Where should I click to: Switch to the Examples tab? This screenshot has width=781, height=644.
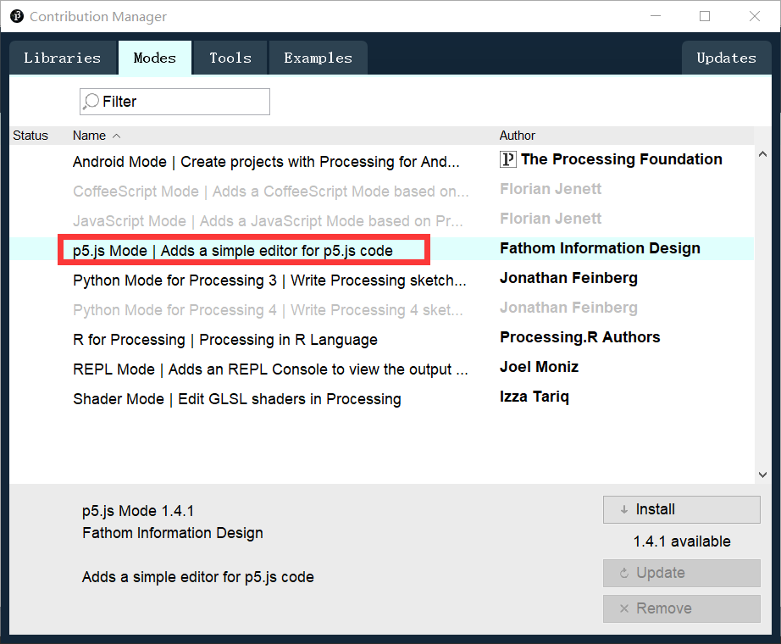(318, 58)
